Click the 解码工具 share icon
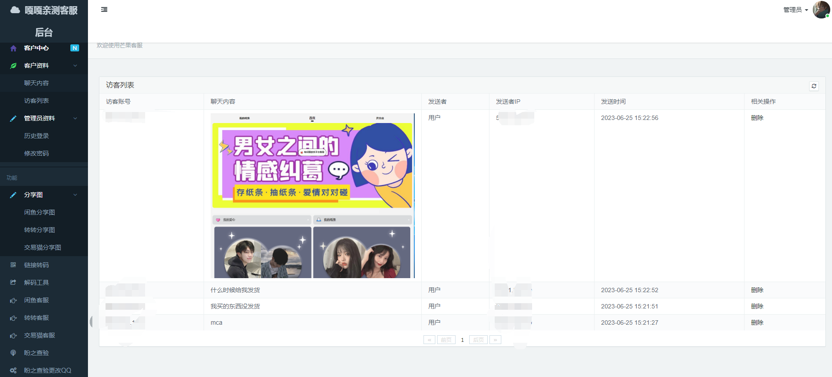This screenshot has height=377, width=832. click(x=13, y=283)
